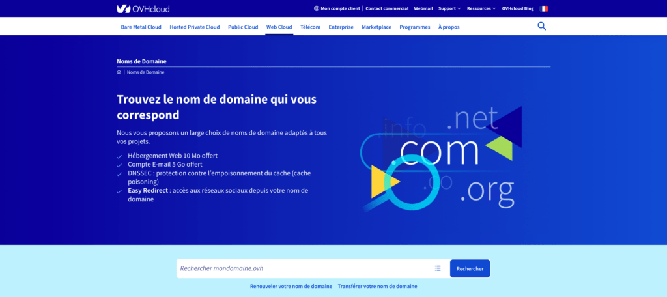
Task: Click the 'Trouvez le nom de domaine' headline
Action: click(216, 107)
